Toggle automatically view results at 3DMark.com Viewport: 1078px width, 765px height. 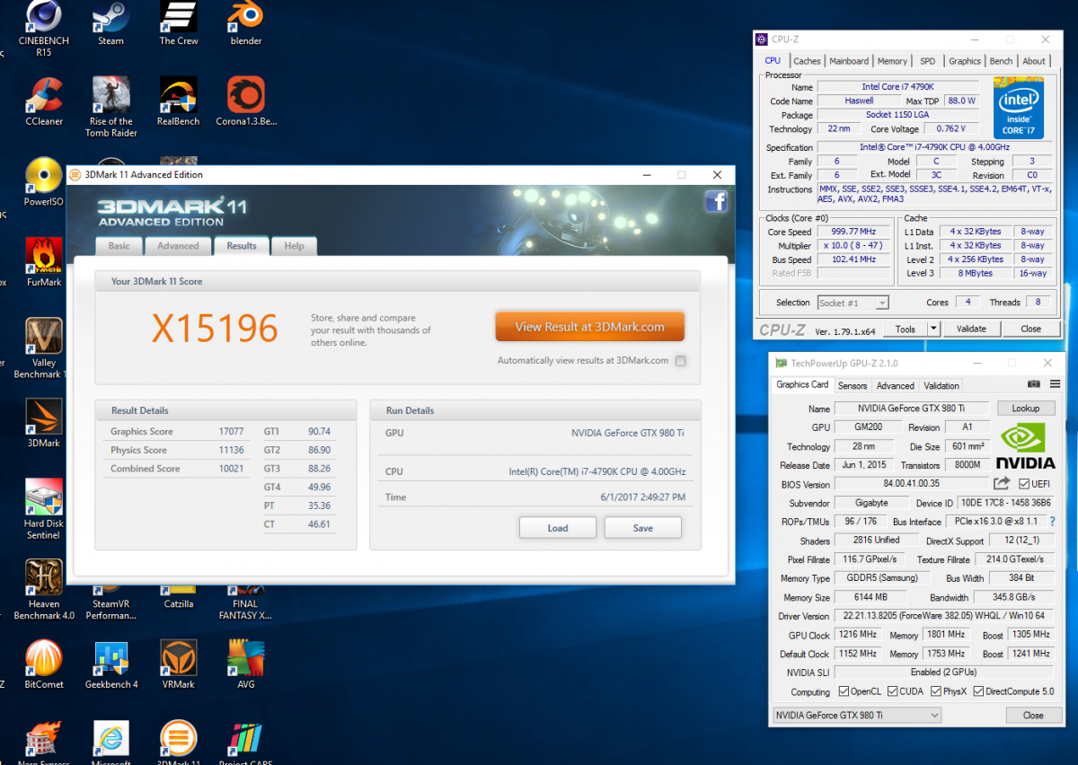click(x=680, y=361)
